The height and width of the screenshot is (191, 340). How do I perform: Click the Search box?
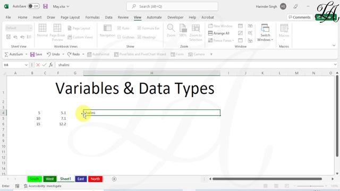pyautogui.click(x=172, y=6)
